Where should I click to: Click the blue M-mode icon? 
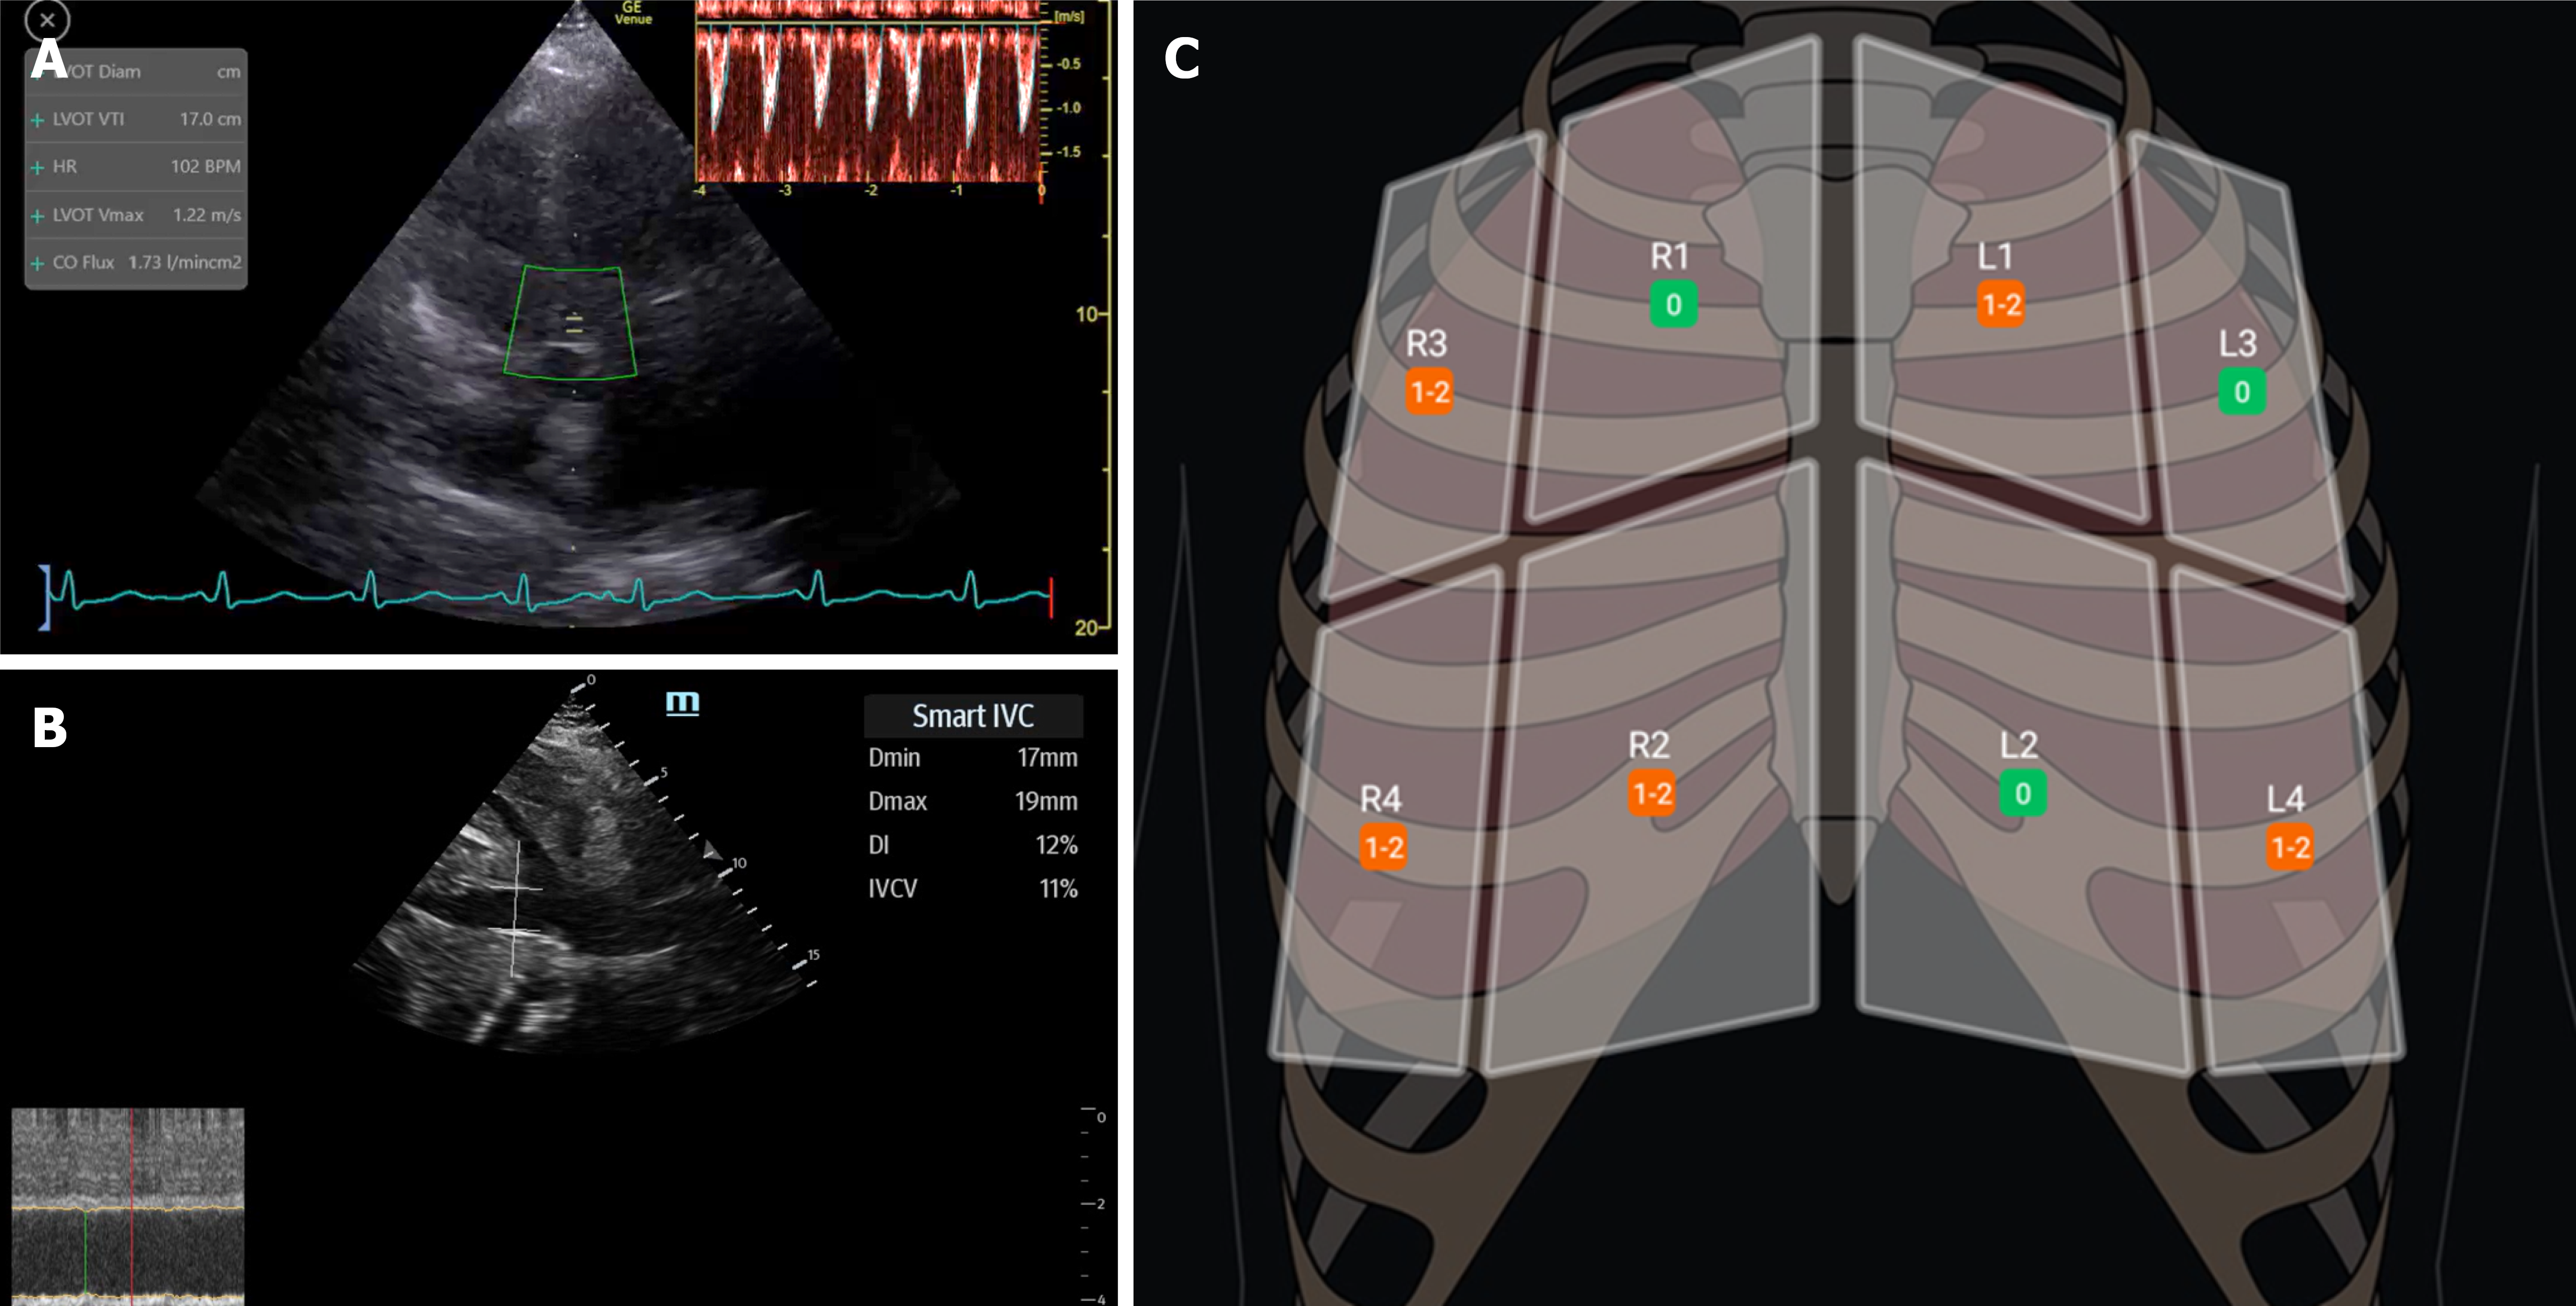coord(683,703)
